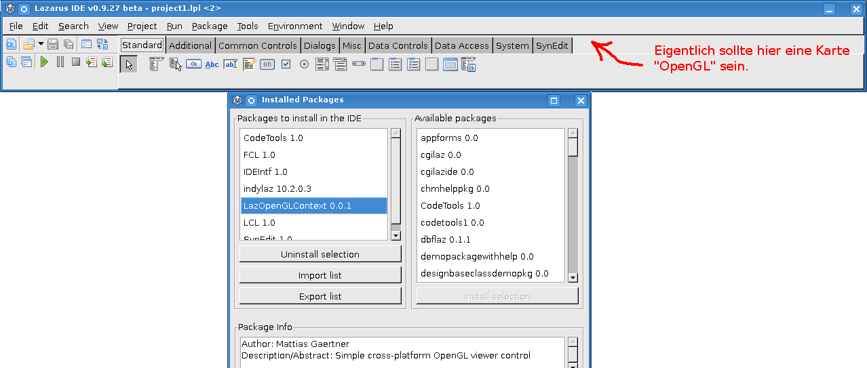Select the TMainMenu component icon
The image size is (867, 368).
[x=156, y=64]
